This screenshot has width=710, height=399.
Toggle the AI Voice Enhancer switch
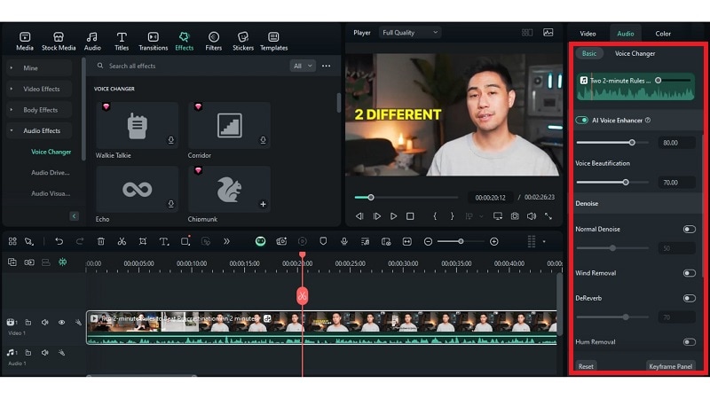[x=582, y=121]
